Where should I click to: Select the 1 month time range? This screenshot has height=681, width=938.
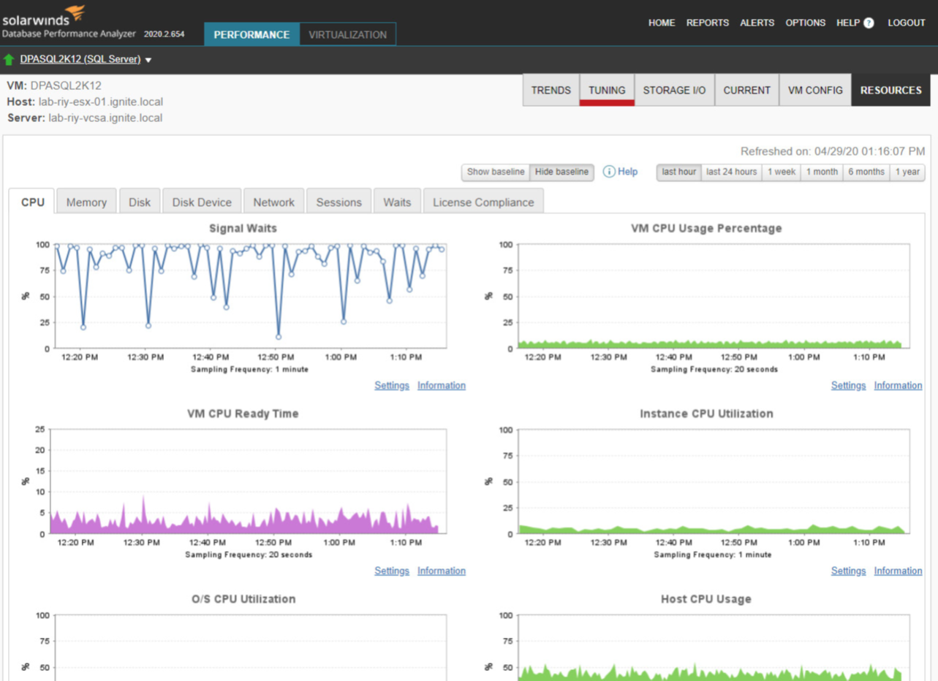pyautogui.click(x=822, y=172)
